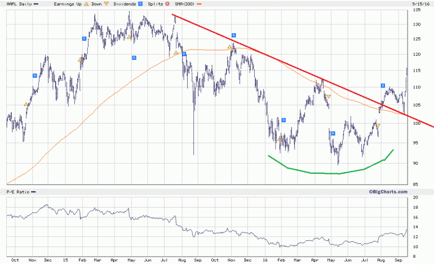This screenshot has width=434, height=264.
Task: Click the 18 value on P/E axis
Action: (415, 207)
